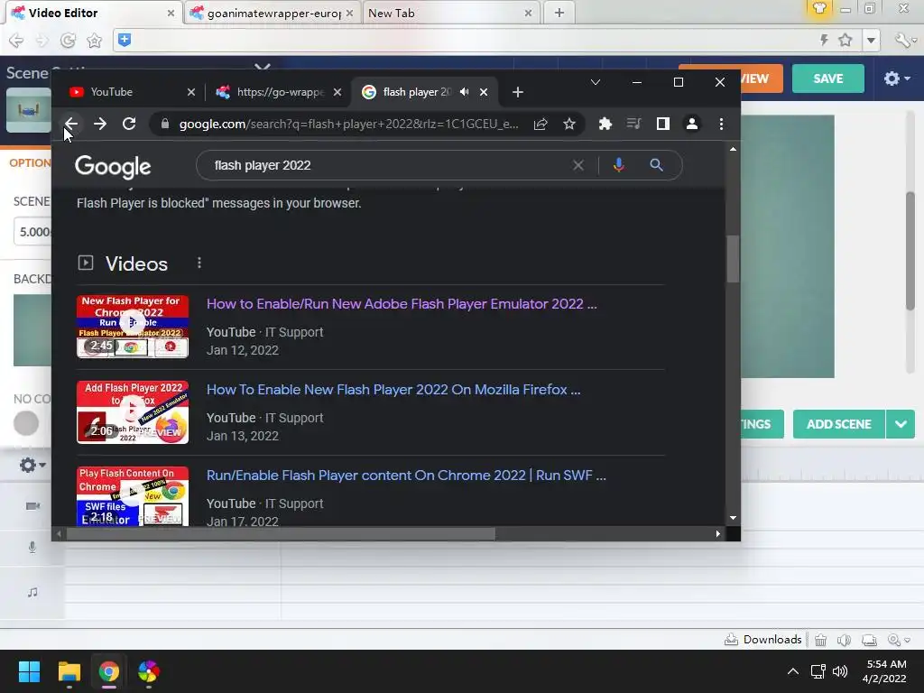
Task: Open How to Enable/Run New Adobe Flash link
Action: 402,304
